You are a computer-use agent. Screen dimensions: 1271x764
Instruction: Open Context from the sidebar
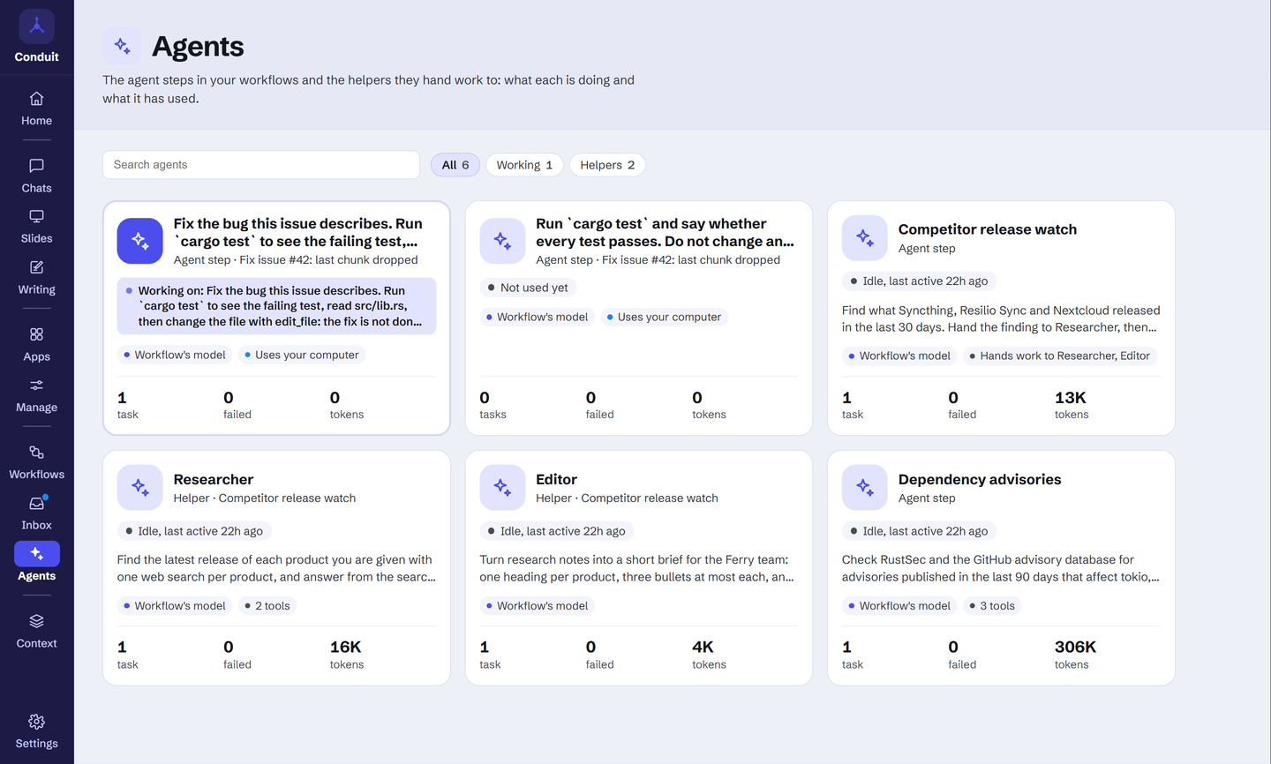click(36, 632)
